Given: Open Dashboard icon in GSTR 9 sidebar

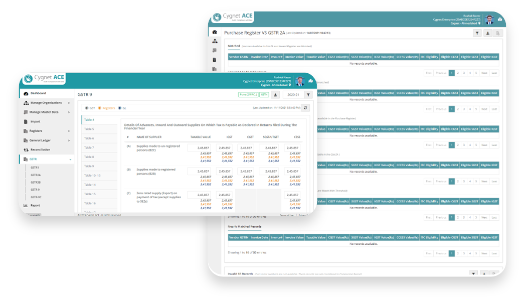Looking at the screenshot, I should tap(26, 93).
